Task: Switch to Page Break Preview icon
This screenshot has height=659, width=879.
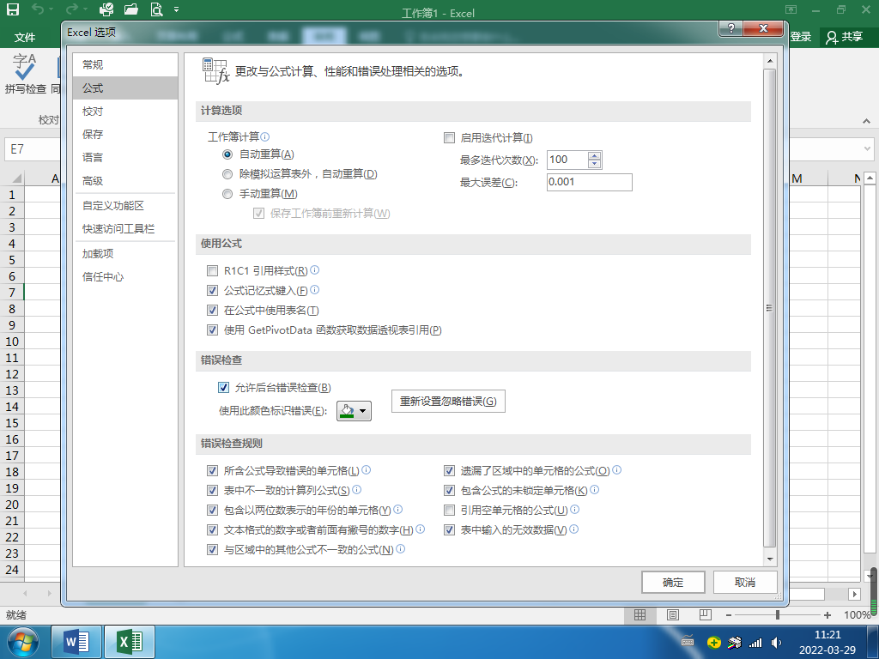Action: pos(706,614)
